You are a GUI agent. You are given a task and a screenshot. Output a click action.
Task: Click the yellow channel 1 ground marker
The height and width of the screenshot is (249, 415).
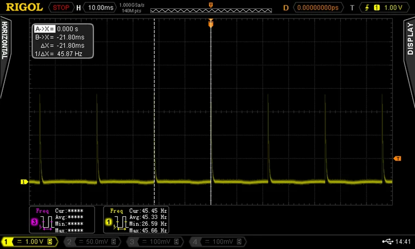click(x=24, y=182)
